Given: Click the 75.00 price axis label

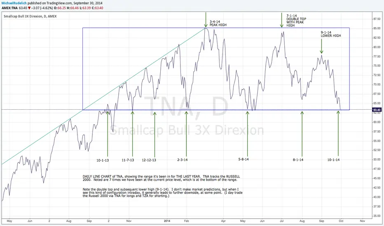Looking at the screenshot, I should coord(377,66).
